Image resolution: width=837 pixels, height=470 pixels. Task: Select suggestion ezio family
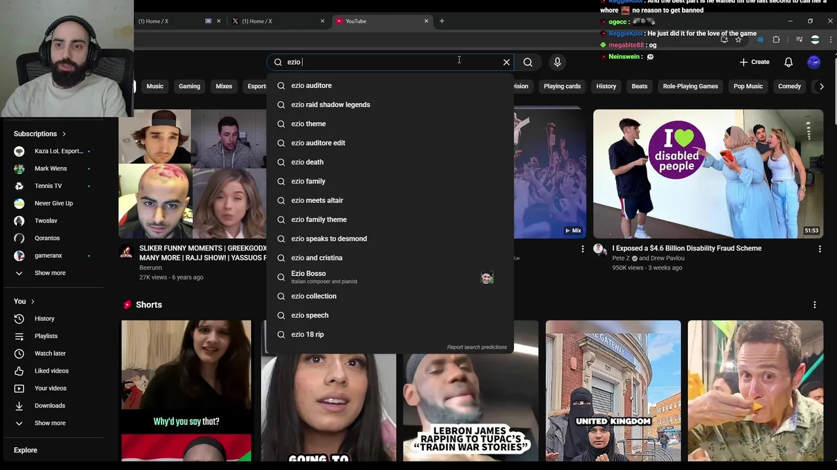click(x=390, y=181)
